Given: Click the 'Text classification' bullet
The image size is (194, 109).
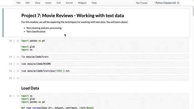Looking at the screenshot, I should coord(36,31).
